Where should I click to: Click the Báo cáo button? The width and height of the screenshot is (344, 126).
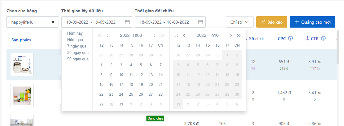pyautogui.click(x=272, y=22)
